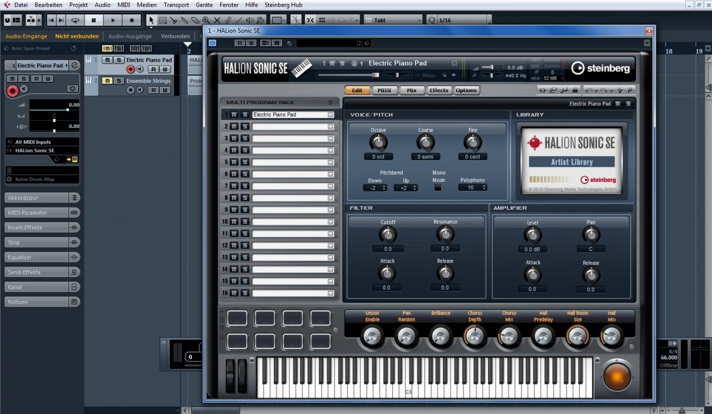Viewport: 712px width, 414px height.
Task: Toggle the large record-enable button in inspector
Action: coord(12,91)
